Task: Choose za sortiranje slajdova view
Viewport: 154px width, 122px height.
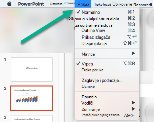Action: coord(107,25)
